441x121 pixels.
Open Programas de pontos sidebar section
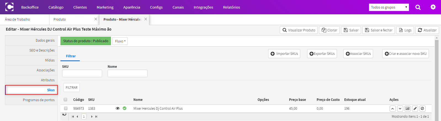pyautogui.click(x=31, y=100)
